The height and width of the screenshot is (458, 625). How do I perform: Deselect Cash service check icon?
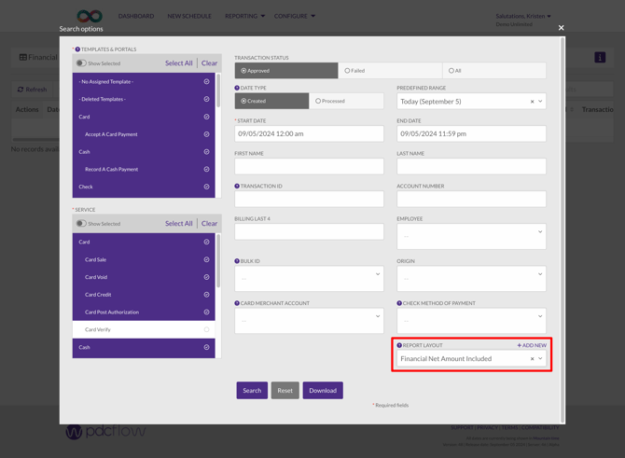[x=206, y=347]
